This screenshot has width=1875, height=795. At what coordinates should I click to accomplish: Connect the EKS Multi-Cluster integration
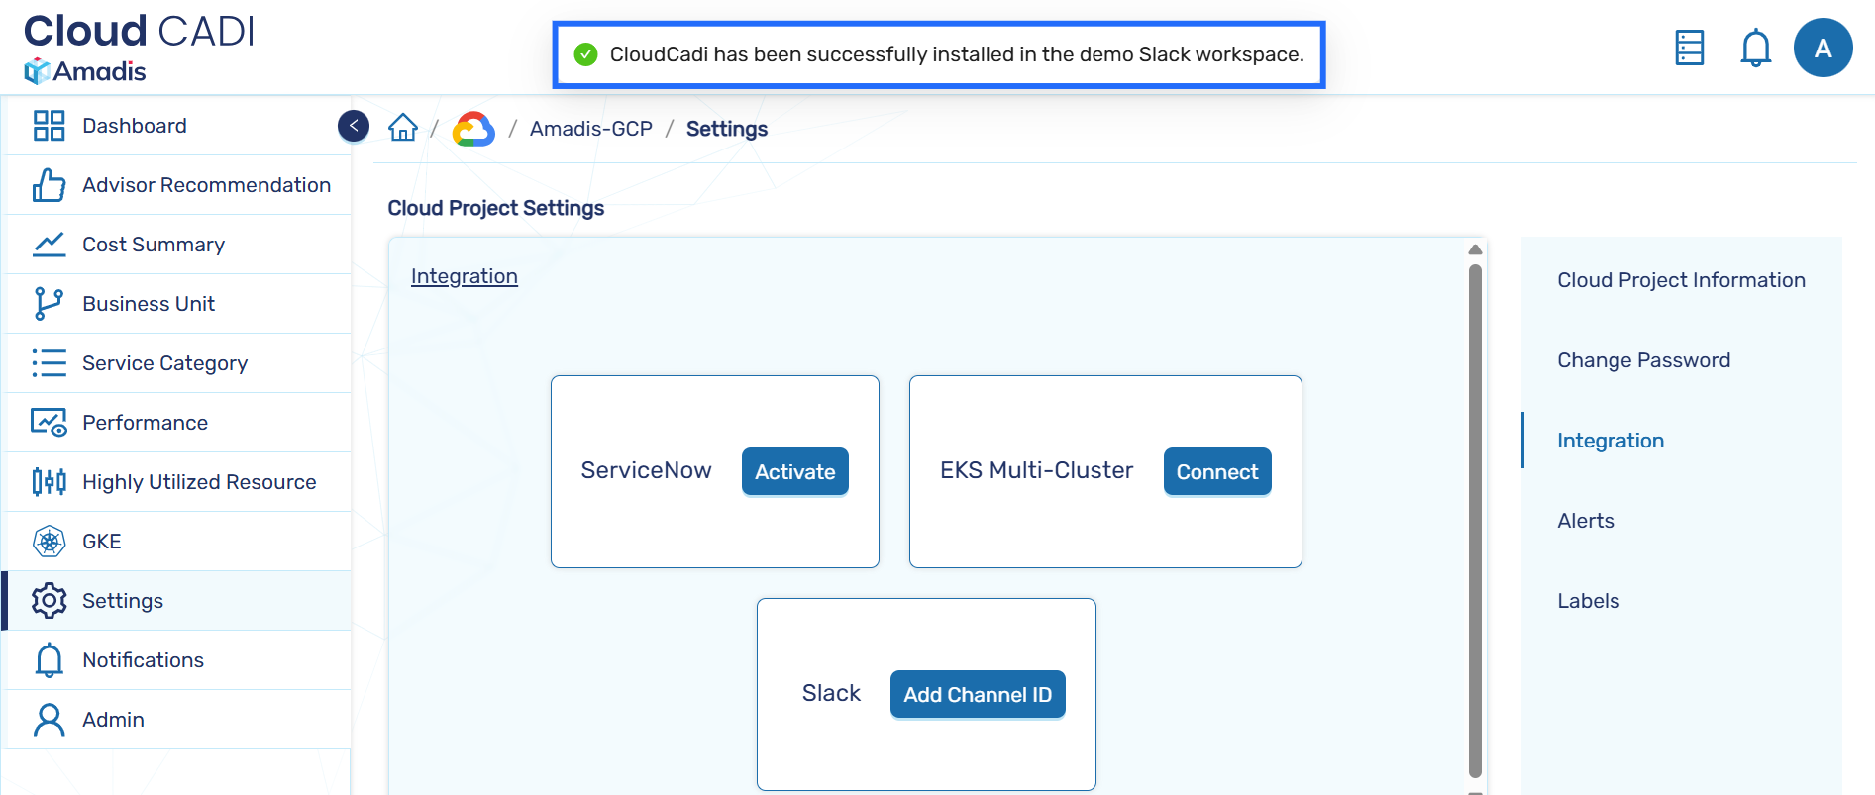click(x=1216, y=472)
